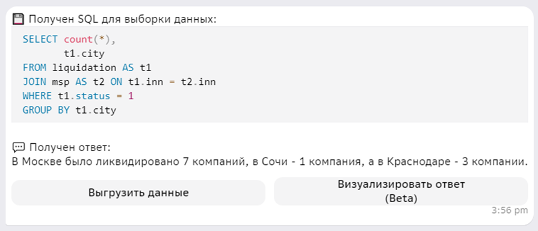
Task: Click the 'Выгрузить данные' button
Action: 138,192
